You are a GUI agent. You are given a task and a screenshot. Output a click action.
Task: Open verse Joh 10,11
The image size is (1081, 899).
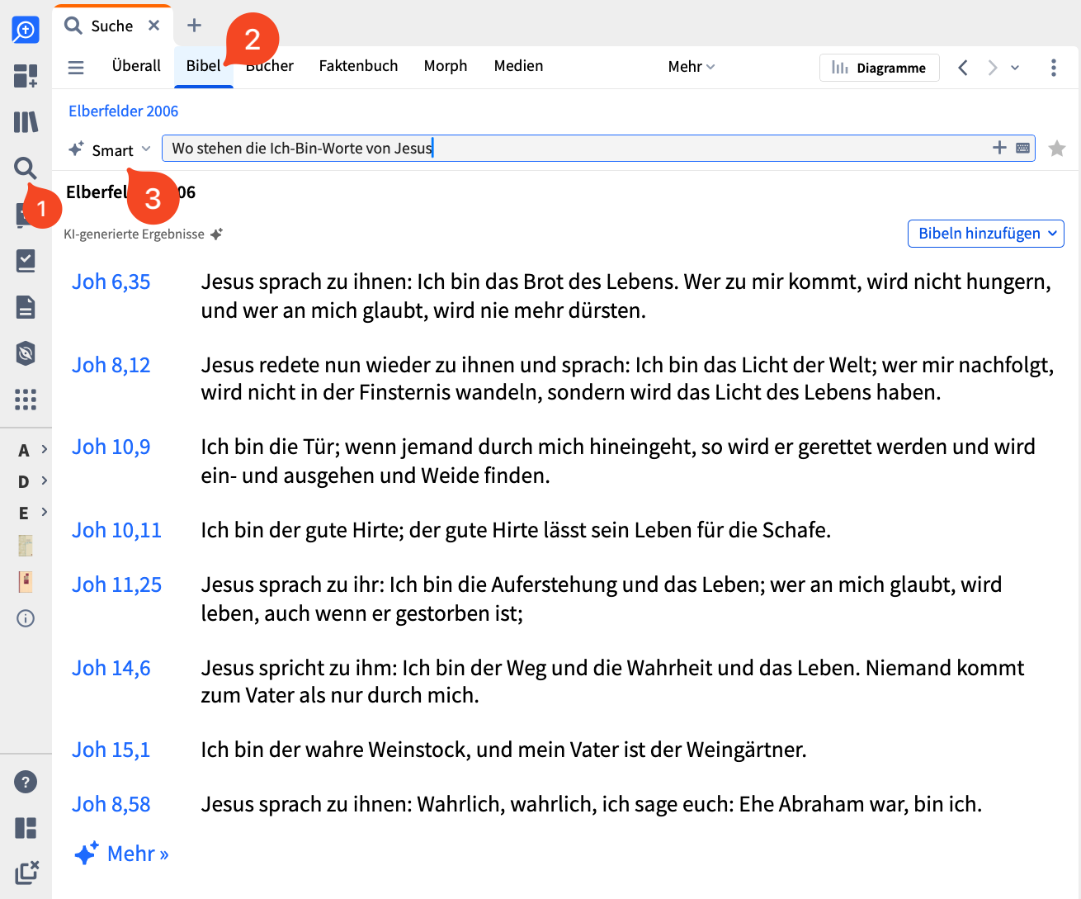[116, 530]
